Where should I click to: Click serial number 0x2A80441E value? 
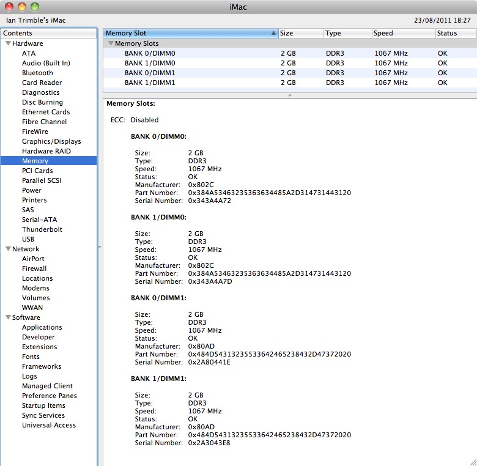click(x=209, y=362)
